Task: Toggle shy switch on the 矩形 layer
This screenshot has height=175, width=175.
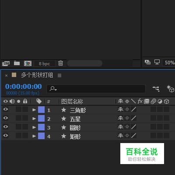Action: 120,136
